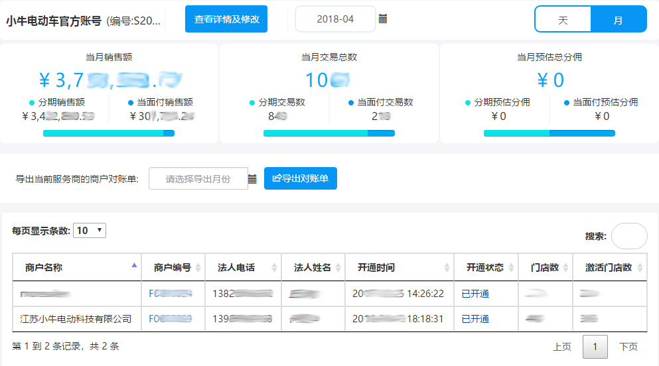Image resolution: width=659 pixels, height=366 pixels.
Task: Click the 分期销售额 legend dot label
Action: click(x=57, y=102)
